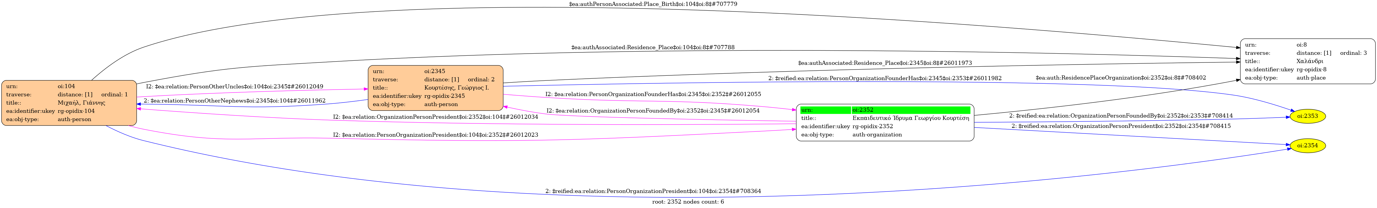Select the green highlighted oi:2352 urn cell
The image size is (1377, 208).
point(911,110)
